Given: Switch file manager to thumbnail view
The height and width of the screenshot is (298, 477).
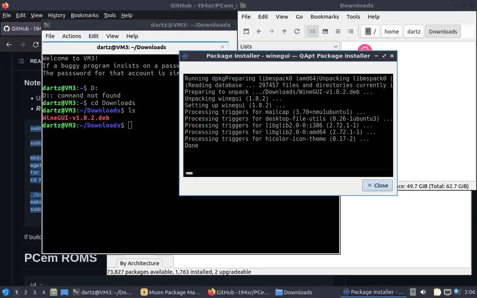Looking at the screenshot, I should tap(325, 31).
